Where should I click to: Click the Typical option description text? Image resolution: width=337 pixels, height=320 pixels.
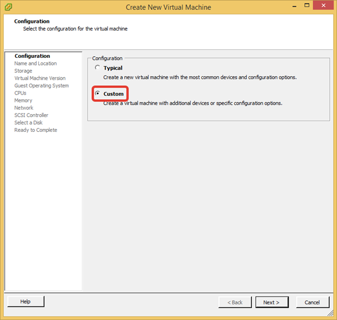200,77
